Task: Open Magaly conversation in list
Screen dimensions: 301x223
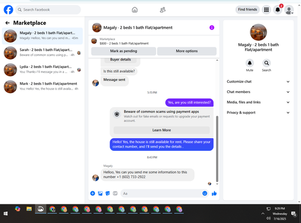Action: 42,36
